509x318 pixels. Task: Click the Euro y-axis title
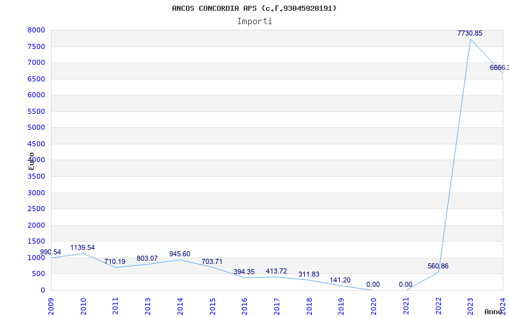point(31,162)
